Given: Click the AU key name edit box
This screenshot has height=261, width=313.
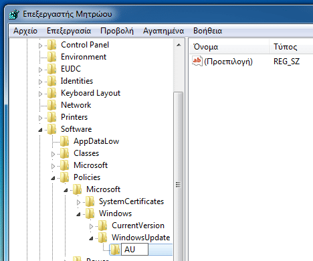Looking at the screenshot, I should [x=134, y=250].
